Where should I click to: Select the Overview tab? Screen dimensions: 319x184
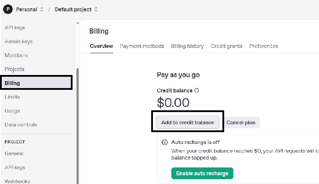pos(101,46)
